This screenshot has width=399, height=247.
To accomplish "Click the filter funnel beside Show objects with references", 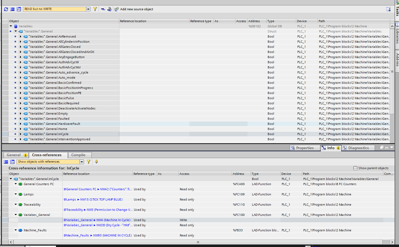I will pyautogui.click(x=89, y=162).
